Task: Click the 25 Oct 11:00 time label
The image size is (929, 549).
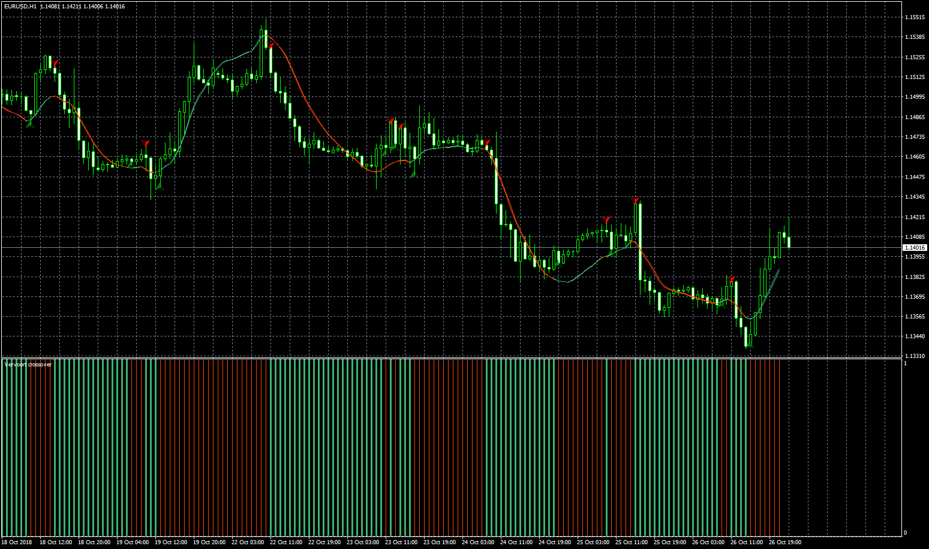Action: click(632, 542)
